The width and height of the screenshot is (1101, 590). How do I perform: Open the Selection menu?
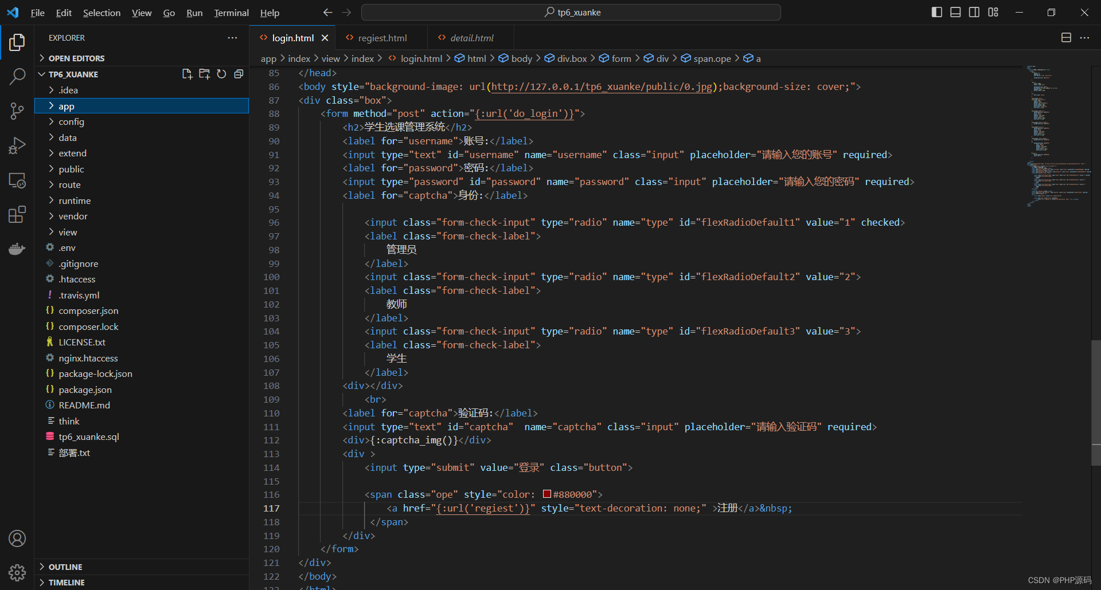coord(101,13)
